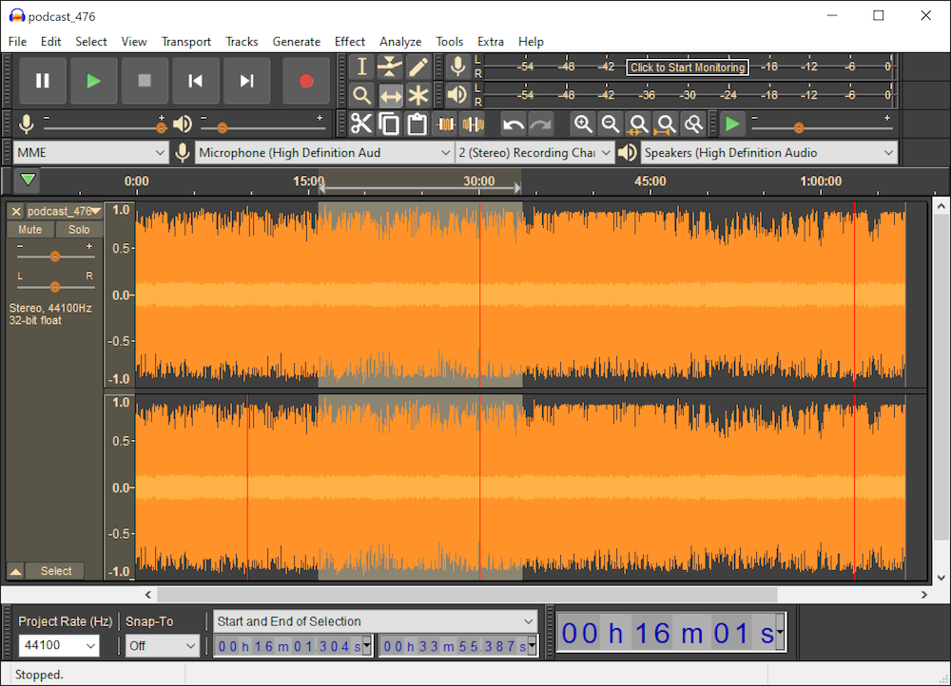
Task: Click the Cut scissors icon
Action: [361, 124]
